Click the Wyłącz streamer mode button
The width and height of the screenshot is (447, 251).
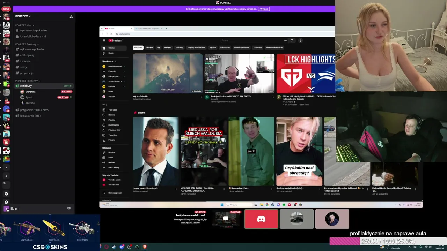264,9
